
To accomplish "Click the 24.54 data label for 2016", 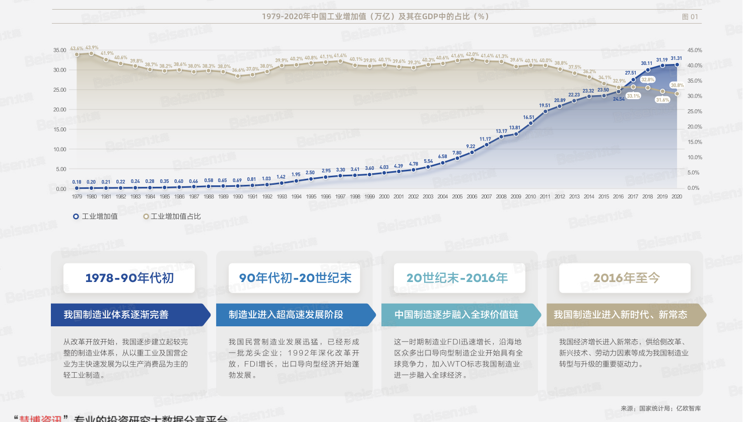I will point(619,99).
